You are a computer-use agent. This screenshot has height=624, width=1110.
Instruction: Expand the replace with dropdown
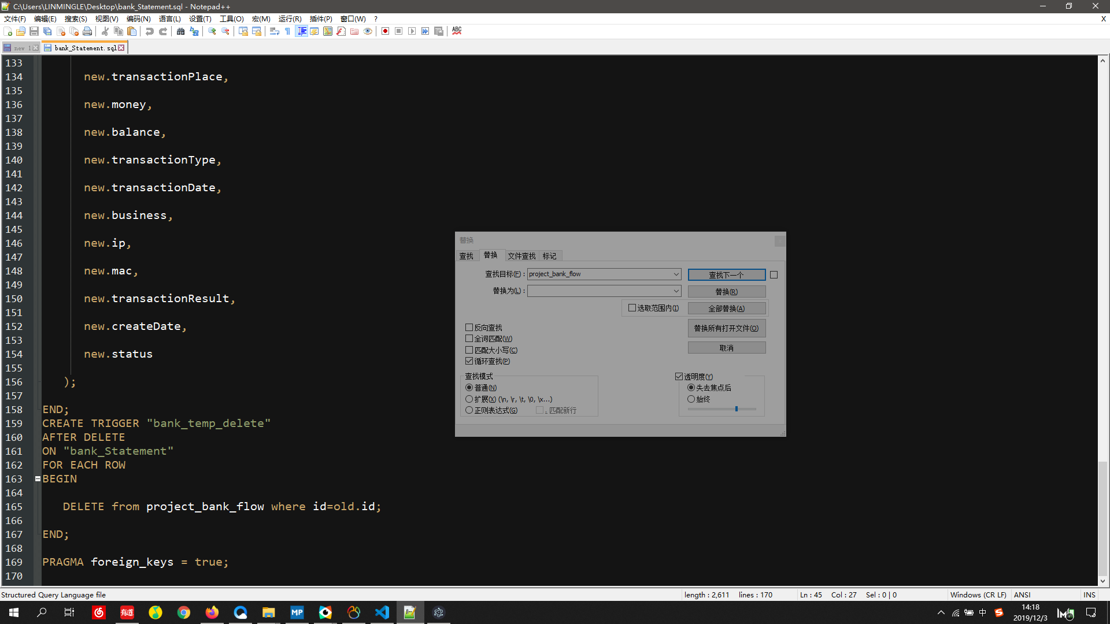point(676,291)
